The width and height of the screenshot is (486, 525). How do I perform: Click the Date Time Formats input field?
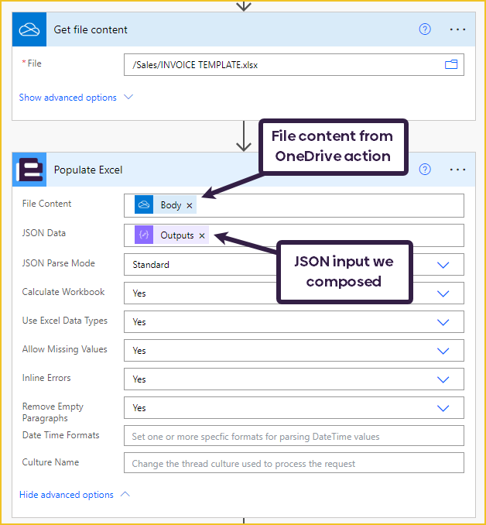(293, 436)
